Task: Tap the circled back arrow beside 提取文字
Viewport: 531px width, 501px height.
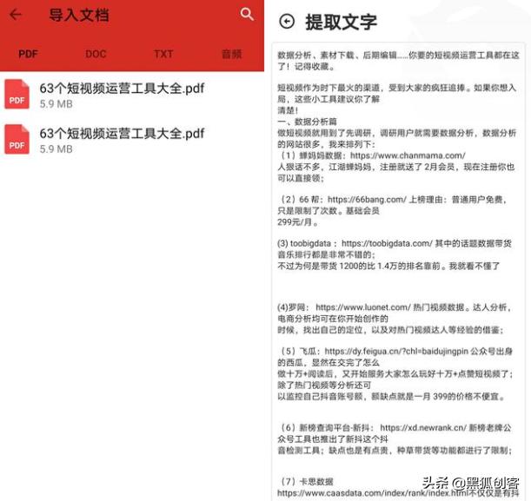Action: click(x=287, y=22)
